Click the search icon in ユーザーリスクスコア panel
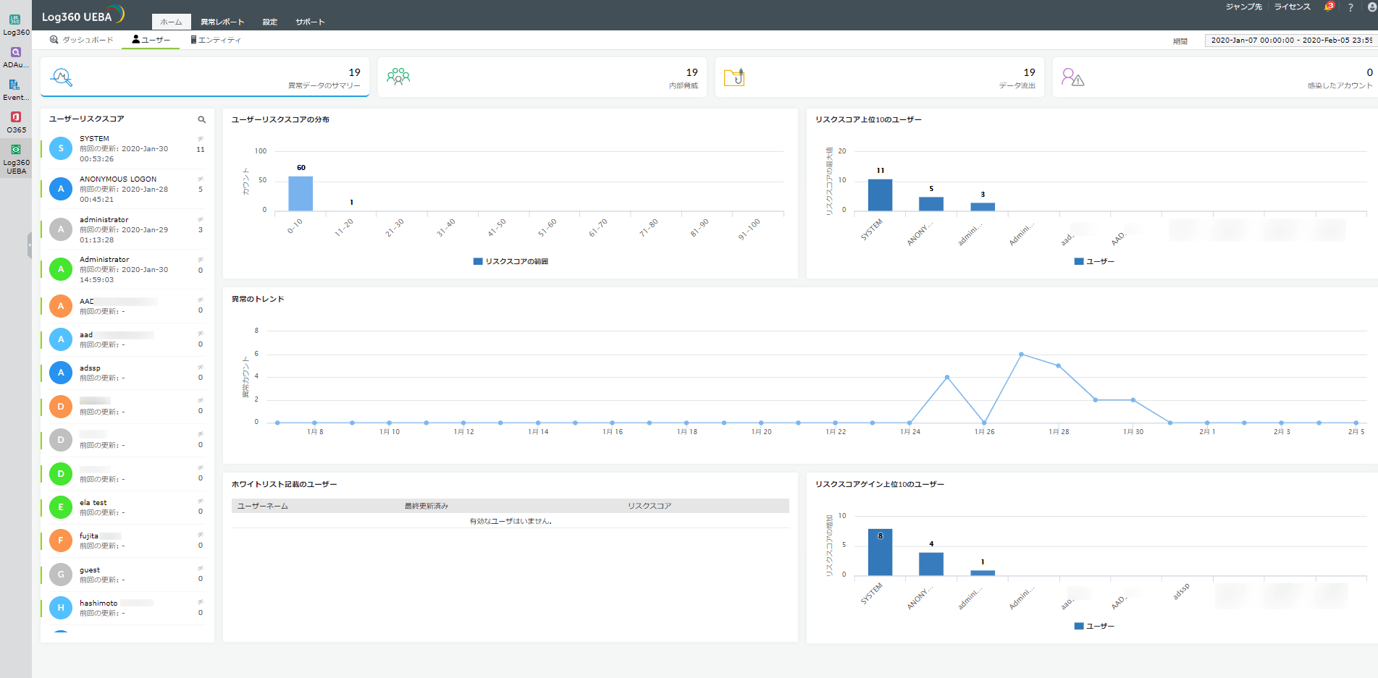1378x678 pixels. 202,119
